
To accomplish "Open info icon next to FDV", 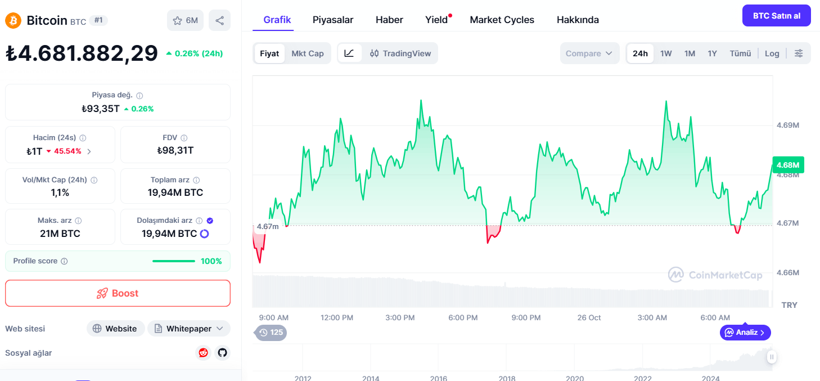I will (x=184, y=138).
